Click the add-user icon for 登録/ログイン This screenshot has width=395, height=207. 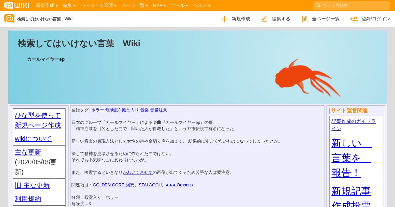click(354, 19)
